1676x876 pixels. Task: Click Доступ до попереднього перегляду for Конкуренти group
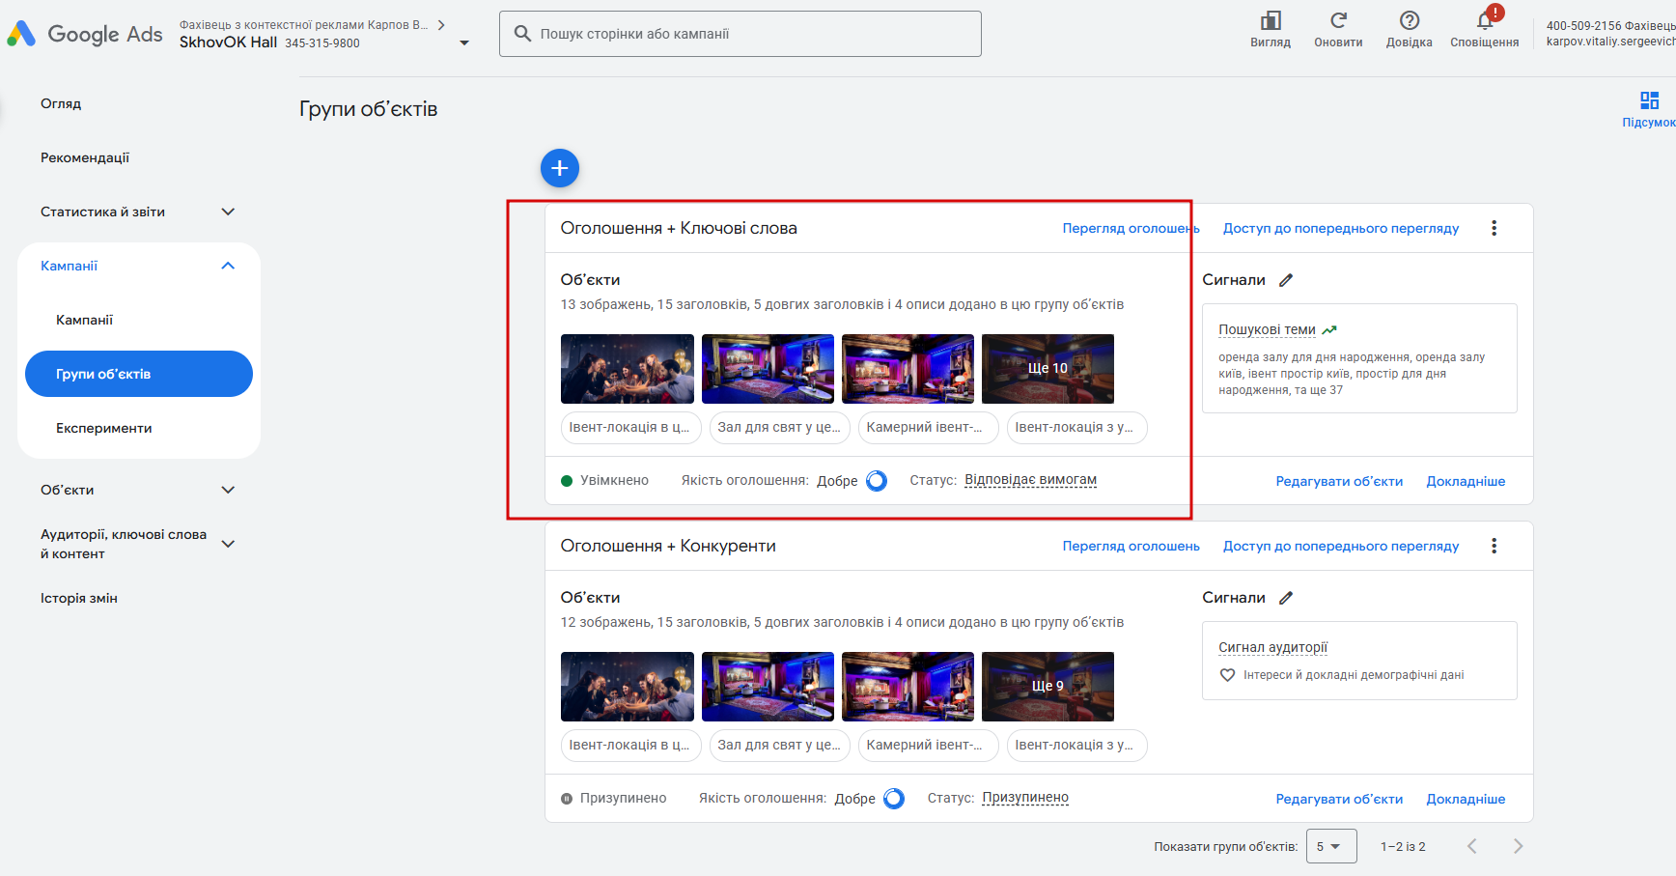(x=1341, y=546)
